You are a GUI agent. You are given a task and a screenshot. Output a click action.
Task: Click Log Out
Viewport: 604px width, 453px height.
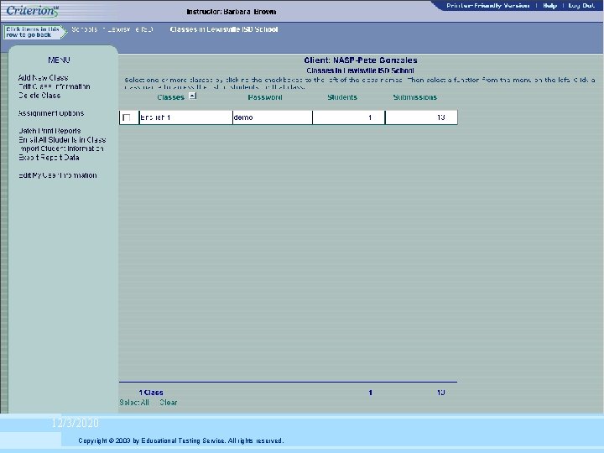pyautogui.click(x=581, y=6)
